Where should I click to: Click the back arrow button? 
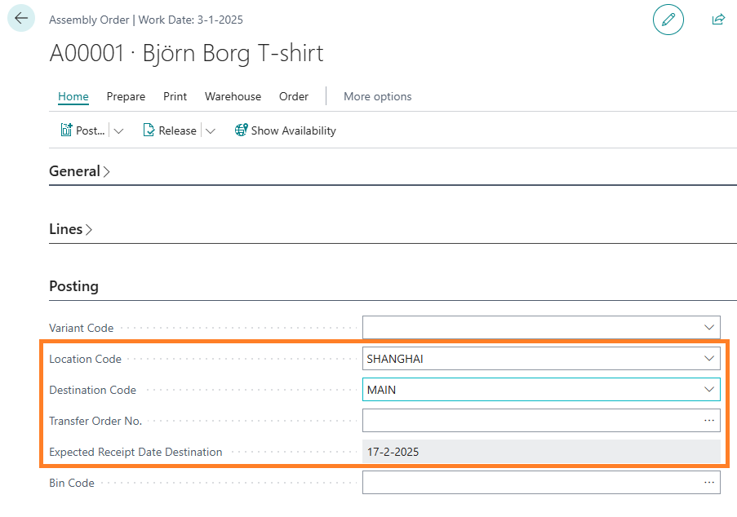pyautogui.click(x=21, y=19)
